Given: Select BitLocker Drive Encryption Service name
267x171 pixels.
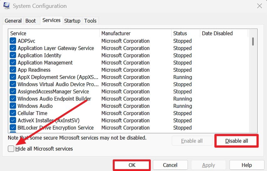Looking at the screenshot, I should 56,127.
